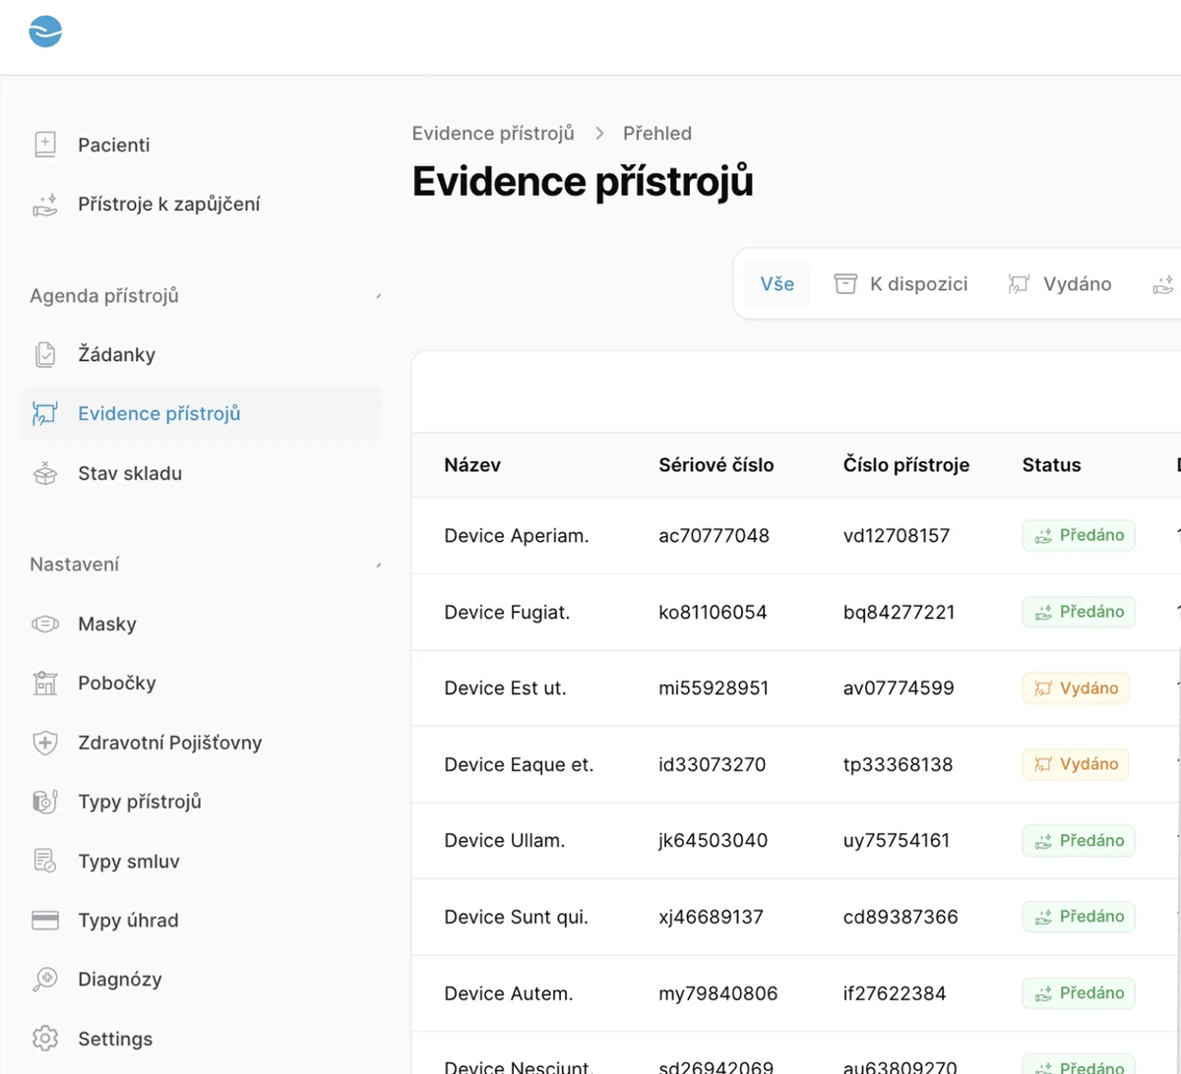Click the partially visible hand icon tab
The image size is (1181, 1074).
coord(1163,284)
